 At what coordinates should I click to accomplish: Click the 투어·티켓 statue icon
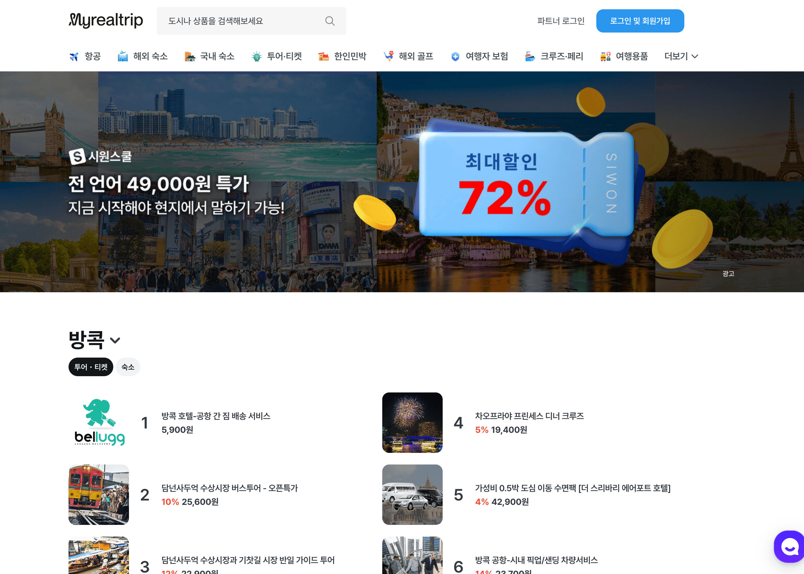coord(256,56)
